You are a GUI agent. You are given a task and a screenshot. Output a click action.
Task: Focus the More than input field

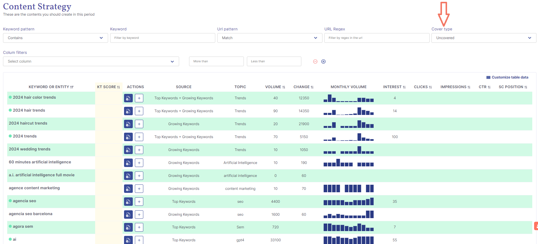216,61
